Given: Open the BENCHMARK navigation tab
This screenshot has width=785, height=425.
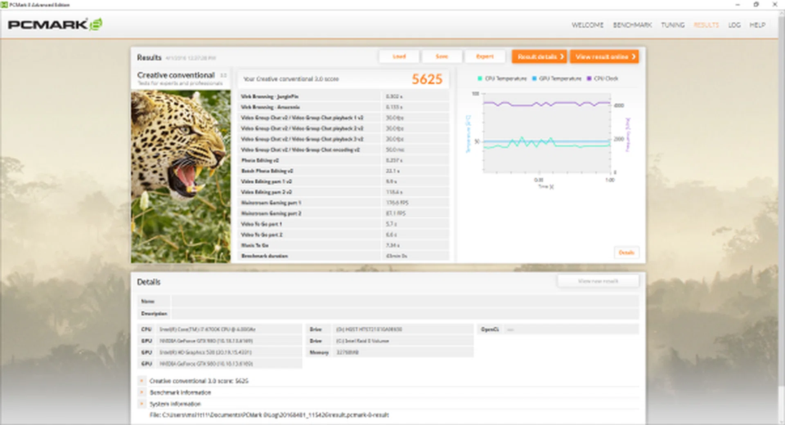Looking at the screenshot, I should [632, 25].
